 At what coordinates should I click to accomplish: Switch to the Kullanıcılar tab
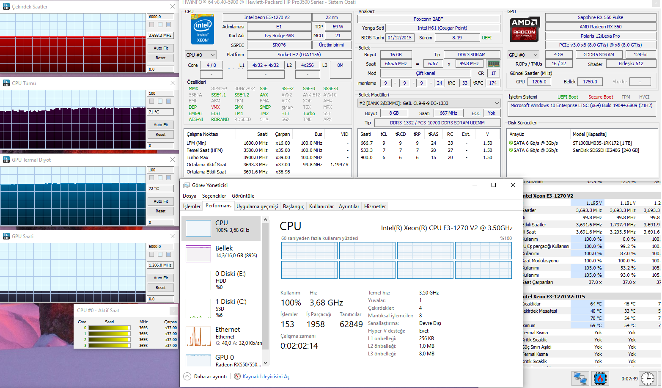[x=321, y=206]
